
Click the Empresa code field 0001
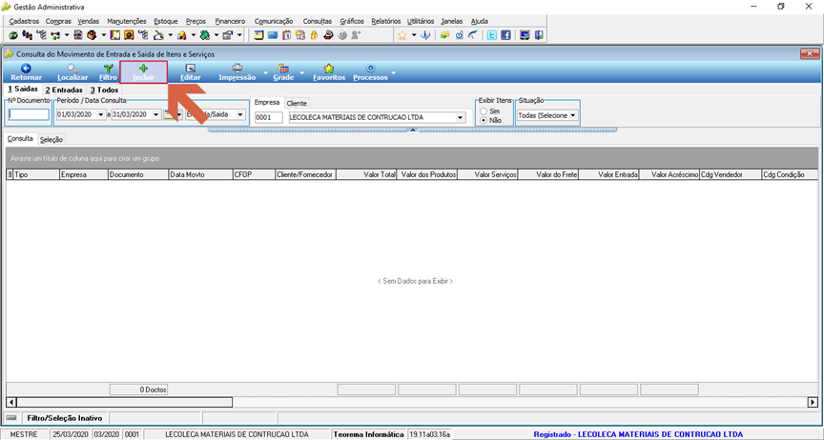point(269,117)
